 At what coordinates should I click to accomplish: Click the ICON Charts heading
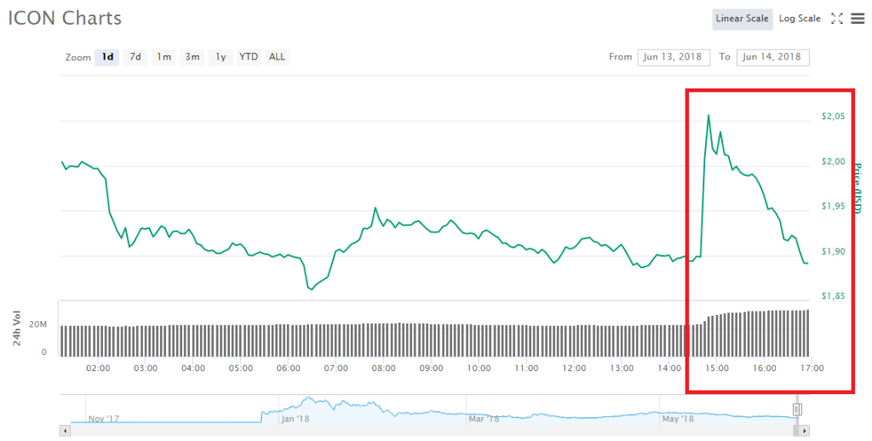tap(65, 18)
